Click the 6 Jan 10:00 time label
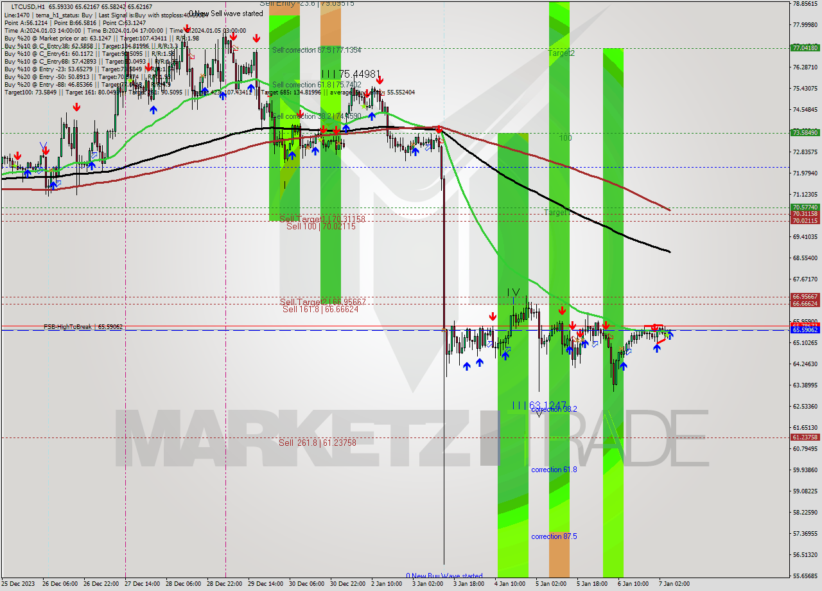The width and height of the screenshot is (822, 591). [634, 584]
